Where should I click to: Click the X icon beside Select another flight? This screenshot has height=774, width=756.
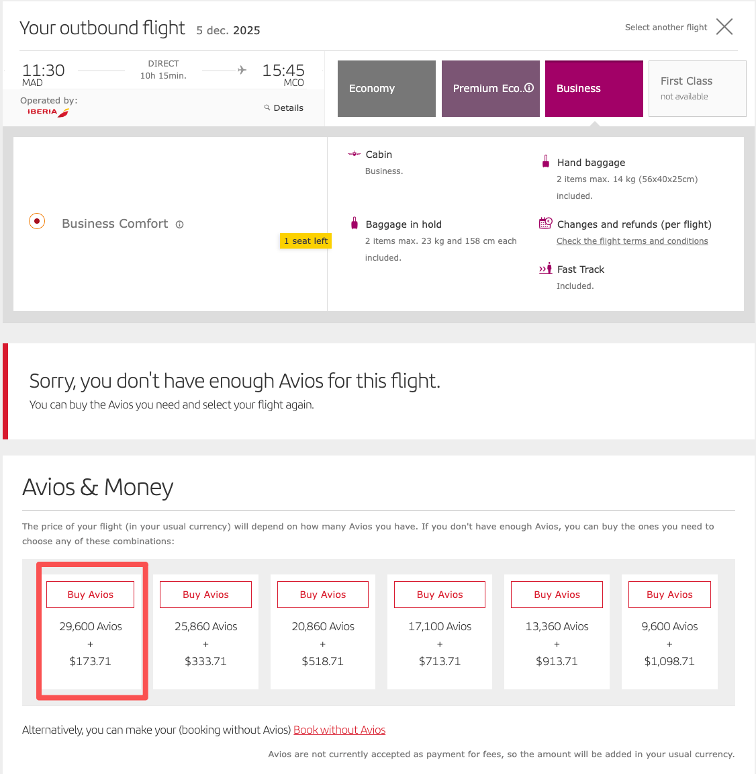tap(724, 27)
